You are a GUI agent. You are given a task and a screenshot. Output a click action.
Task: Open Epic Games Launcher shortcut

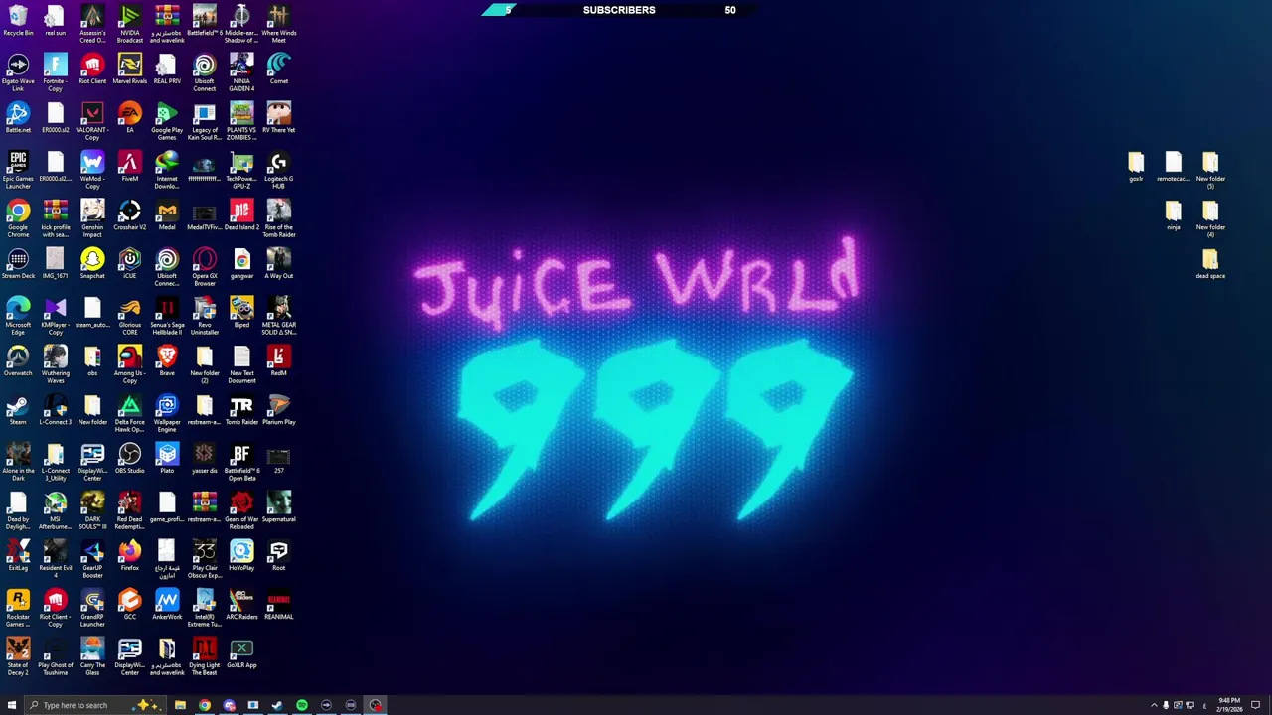(x=18, y=170)
